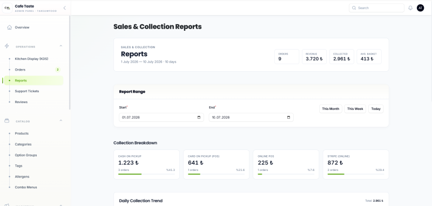Collapse the Operations section chevron

(61, 46)
